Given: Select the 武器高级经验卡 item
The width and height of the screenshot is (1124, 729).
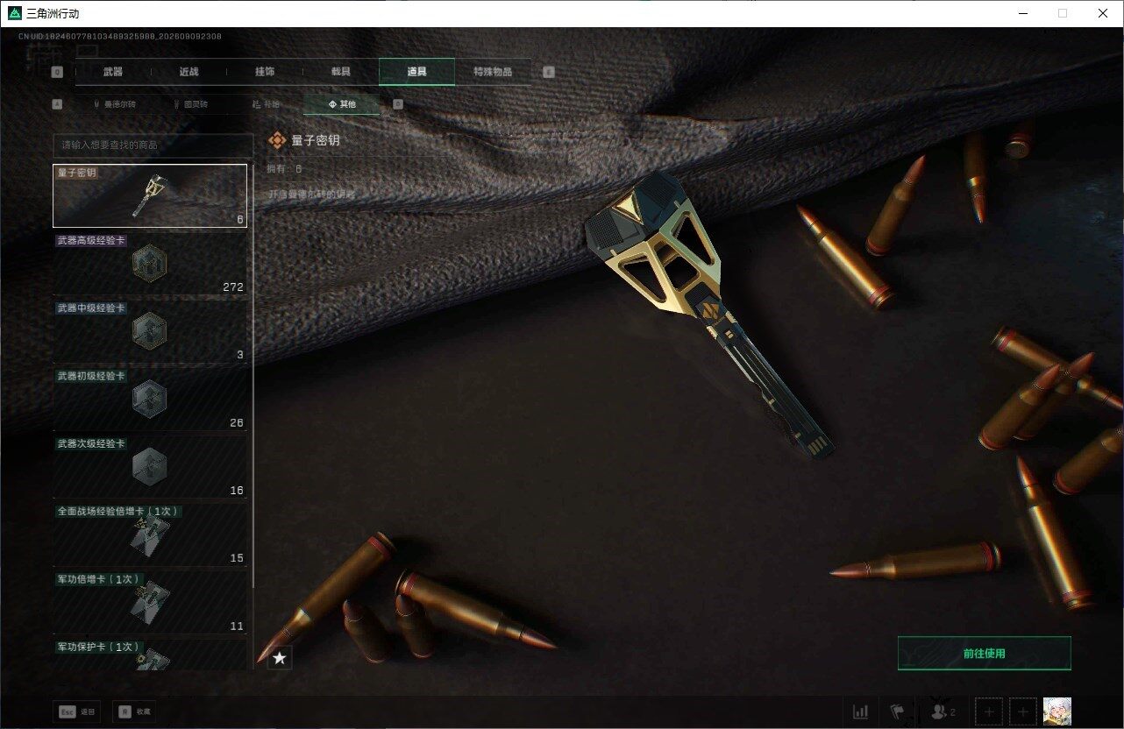Looking at the screenshot, I should coord(150,264).
